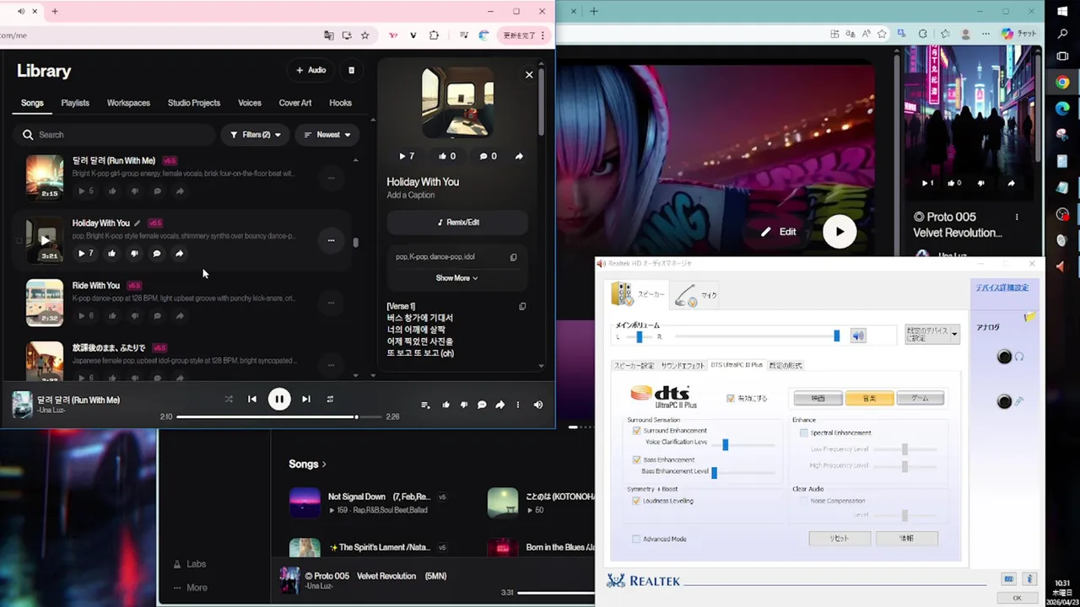This screenshot has width=1080, height=607.
Task: Tick the Holiday With You row select box
Action: tap(19, 240)
